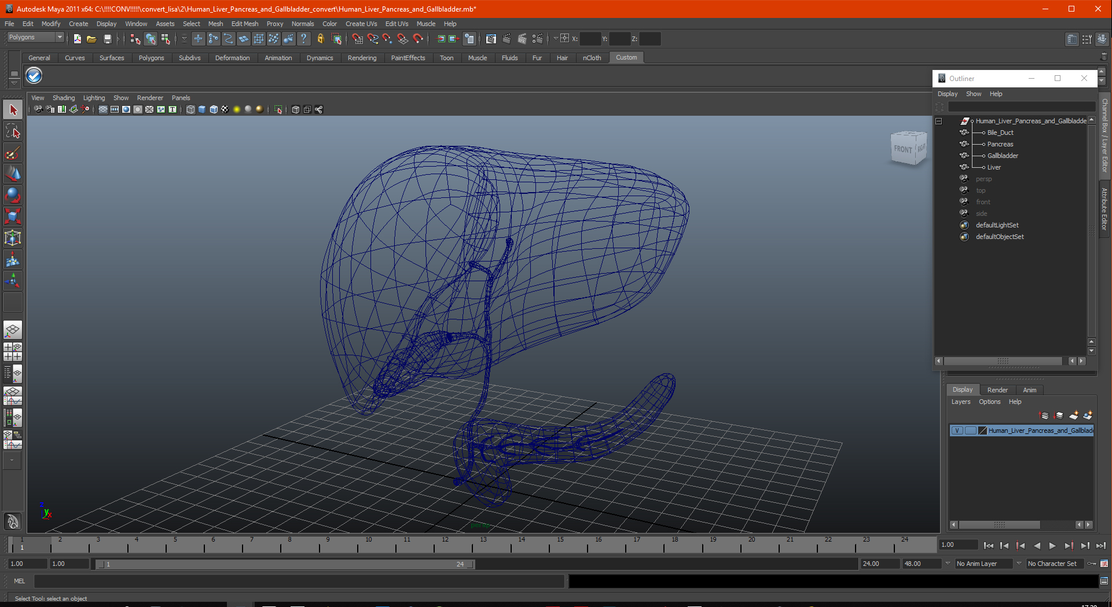Click the blue checkmark Custom shelf button
The width and height of the screenshot is (1112, 607).
coord(34,76)
